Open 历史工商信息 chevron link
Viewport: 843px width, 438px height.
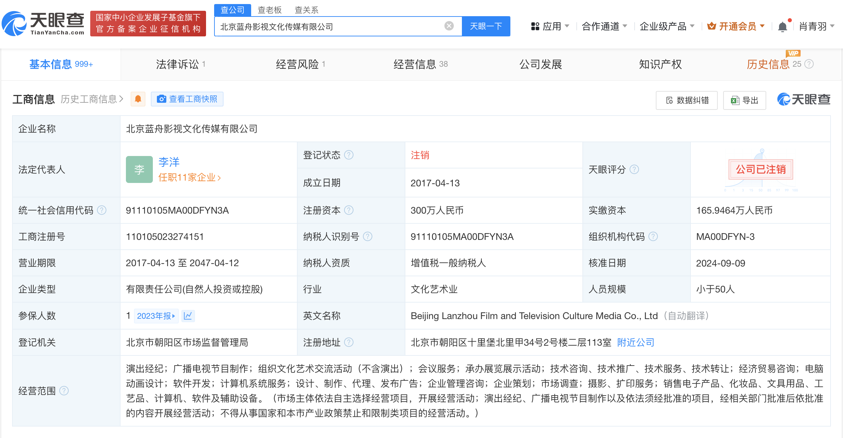click(92, 99)
